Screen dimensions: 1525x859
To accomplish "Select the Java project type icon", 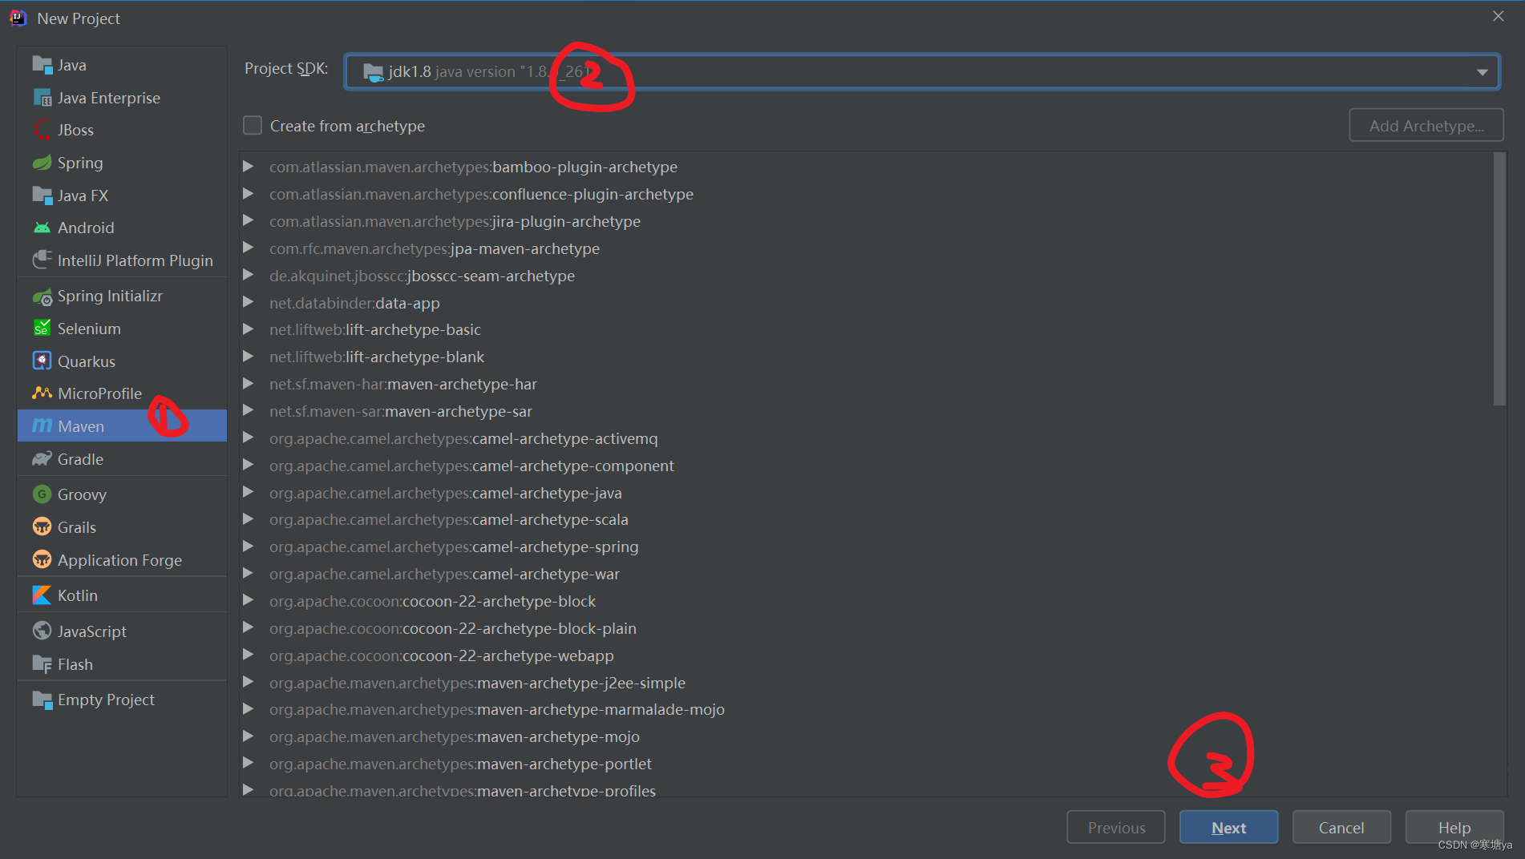I will tap(42, 65).
